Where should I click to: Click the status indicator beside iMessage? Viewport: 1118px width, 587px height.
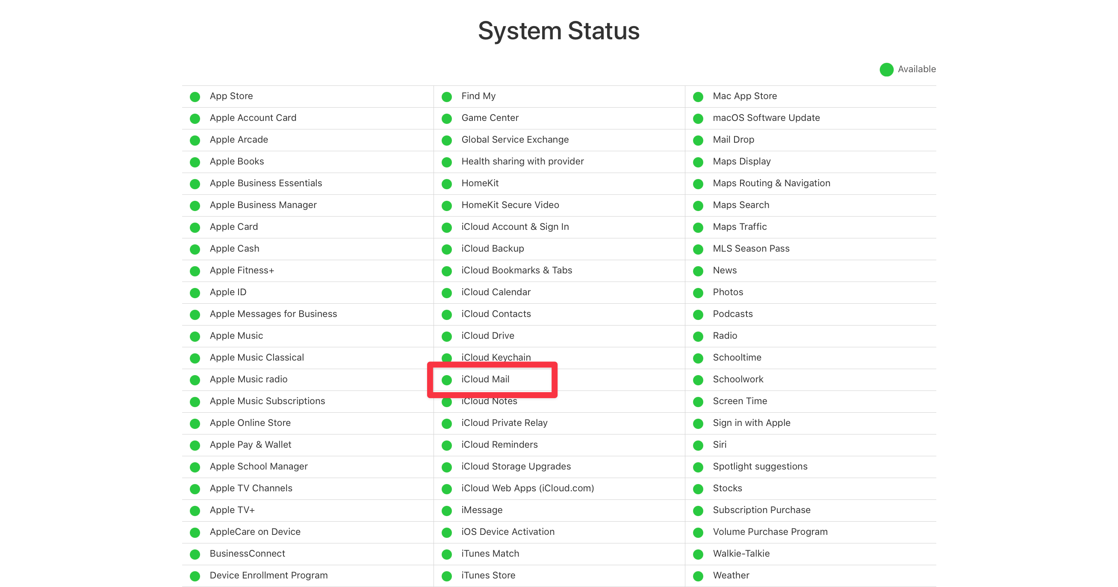click(x=447, y=511)
